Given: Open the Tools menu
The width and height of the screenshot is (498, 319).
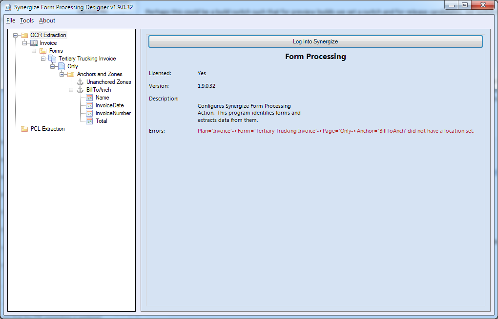Looking at the screenshot, I should [27, 20].
